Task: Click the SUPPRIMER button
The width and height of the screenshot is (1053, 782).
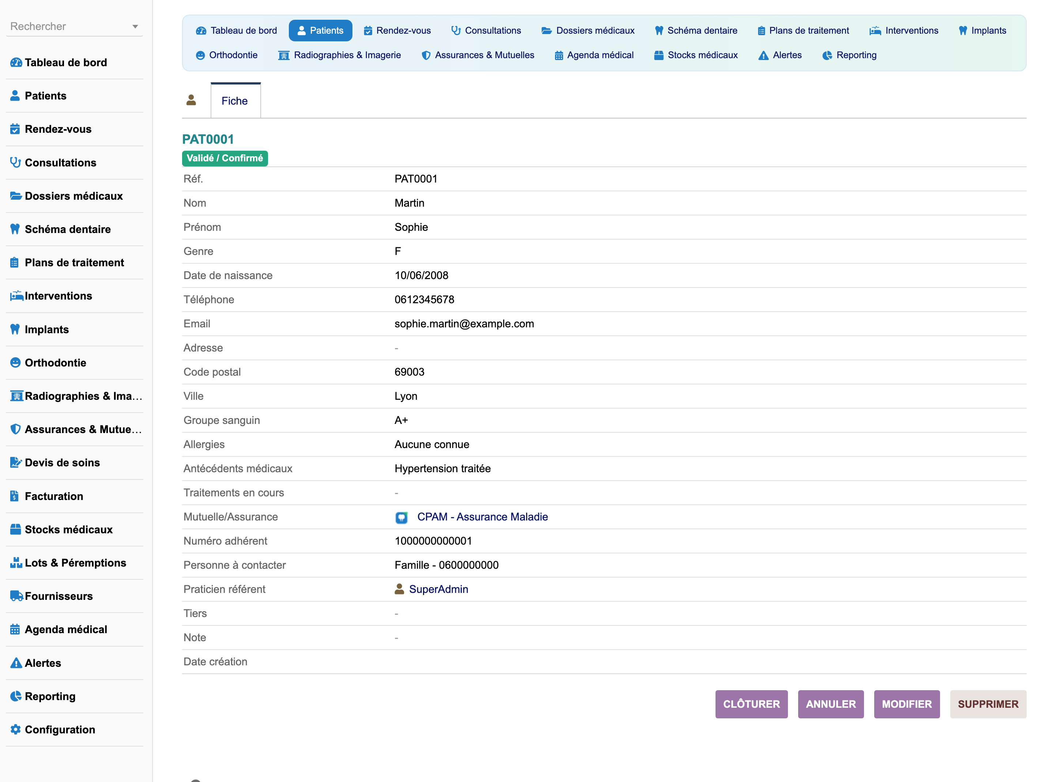Action: click(x=988, y=704)
